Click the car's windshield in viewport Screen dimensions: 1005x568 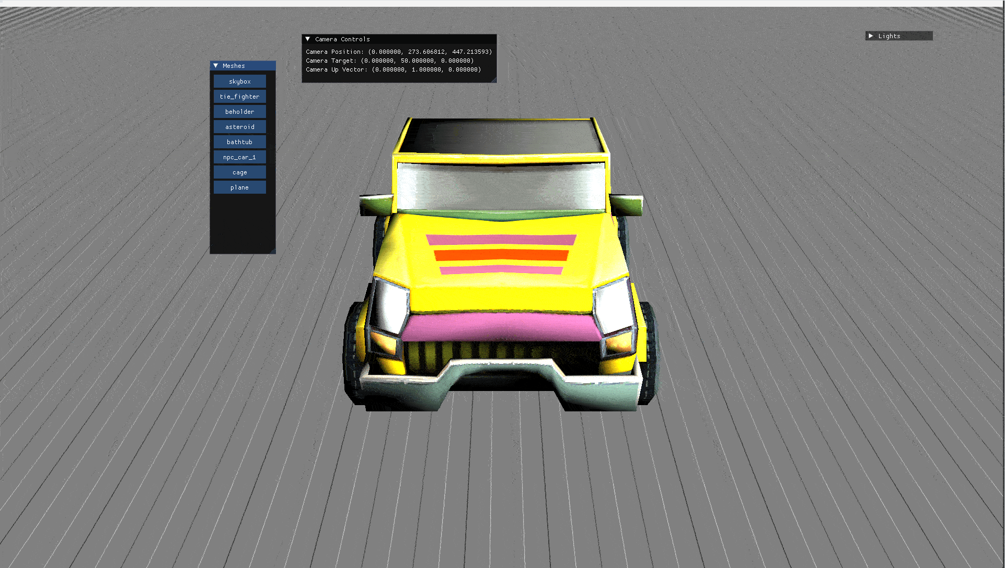tap(501, 187)
